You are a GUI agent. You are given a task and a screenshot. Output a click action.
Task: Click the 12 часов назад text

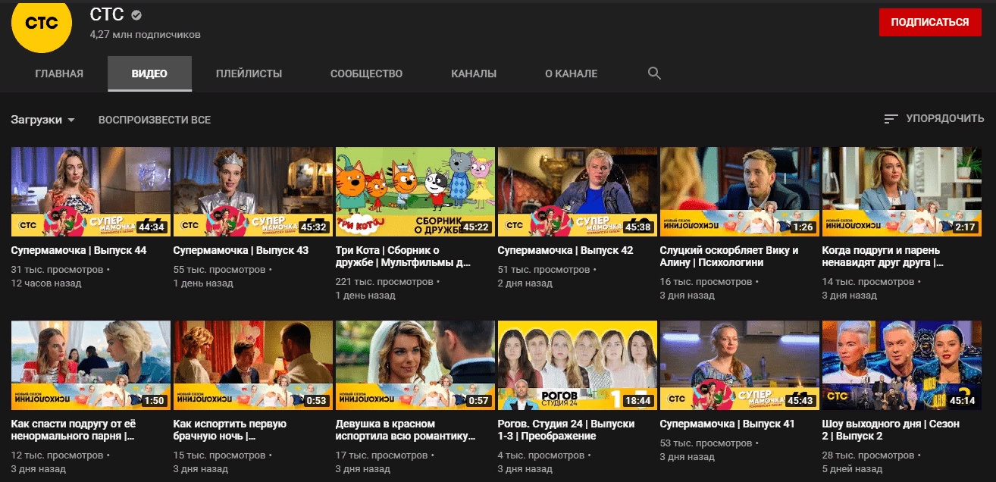[46, 283]
